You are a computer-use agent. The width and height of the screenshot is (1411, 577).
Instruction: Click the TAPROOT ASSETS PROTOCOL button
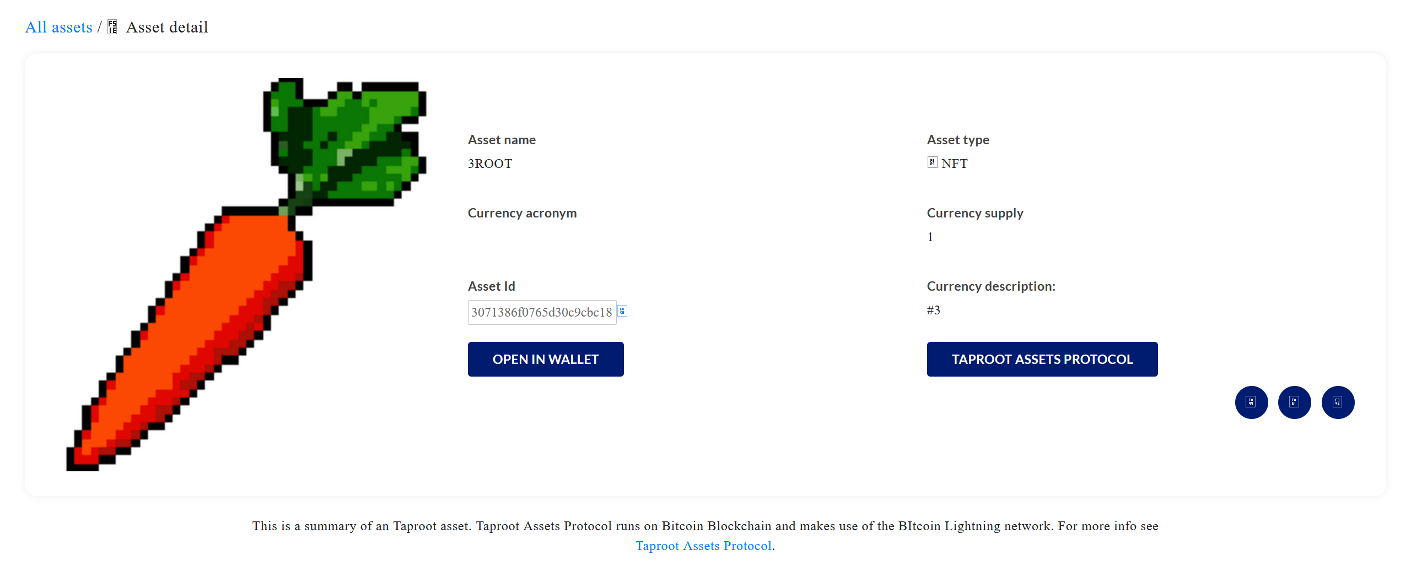pos(1042,359)
